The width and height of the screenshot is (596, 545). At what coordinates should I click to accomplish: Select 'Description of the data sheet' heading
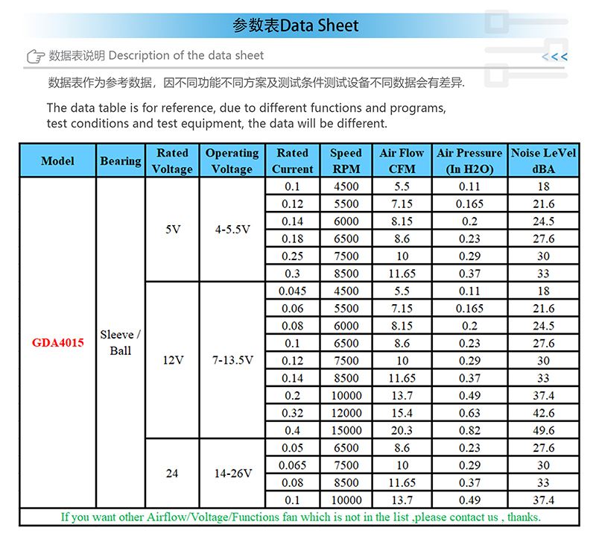pos(186,55)
